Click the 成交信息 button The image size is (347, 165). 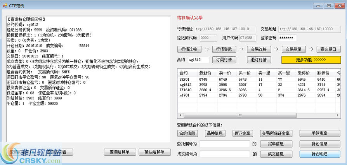click(276, 154)
